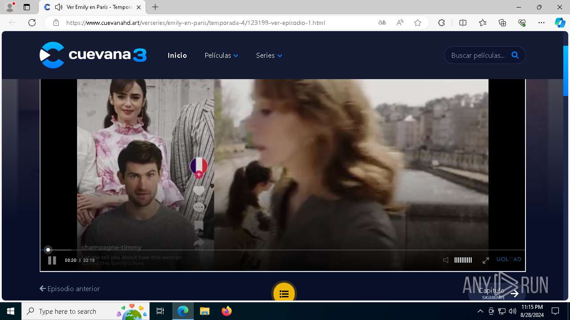Screen dimensions: 570x320
Task: Open browser Collections icon
Action: point(502,23)
